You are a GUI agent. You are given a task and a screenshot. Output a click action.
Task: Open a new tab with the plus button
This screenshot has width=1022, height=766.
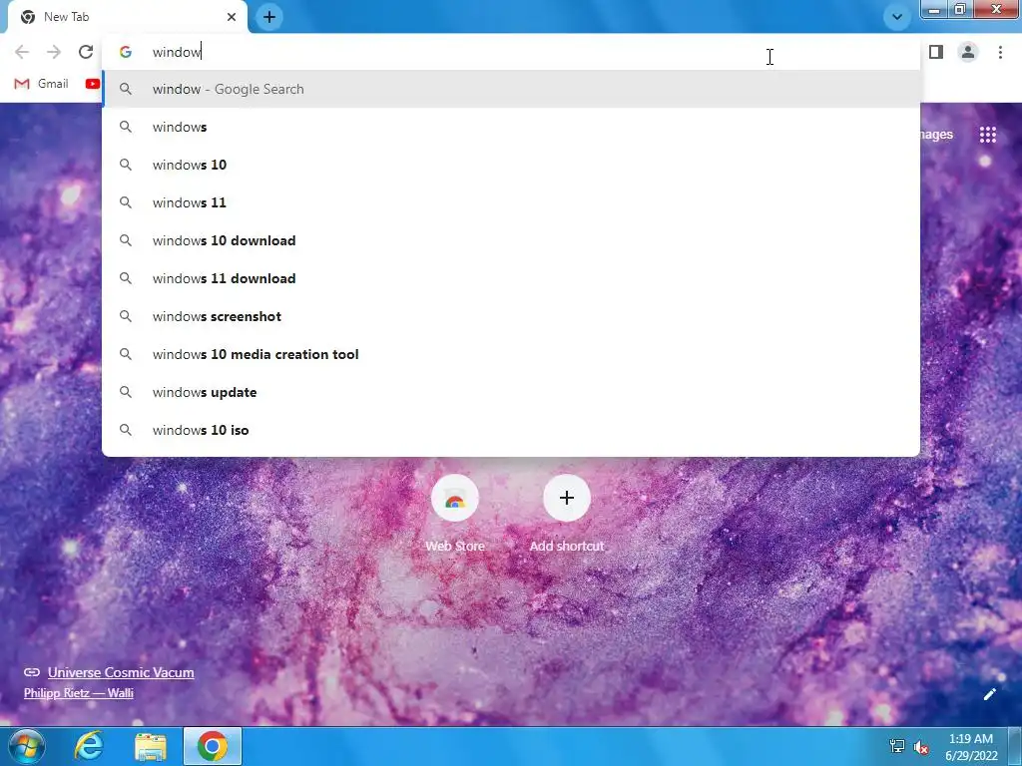coord(269,17)
